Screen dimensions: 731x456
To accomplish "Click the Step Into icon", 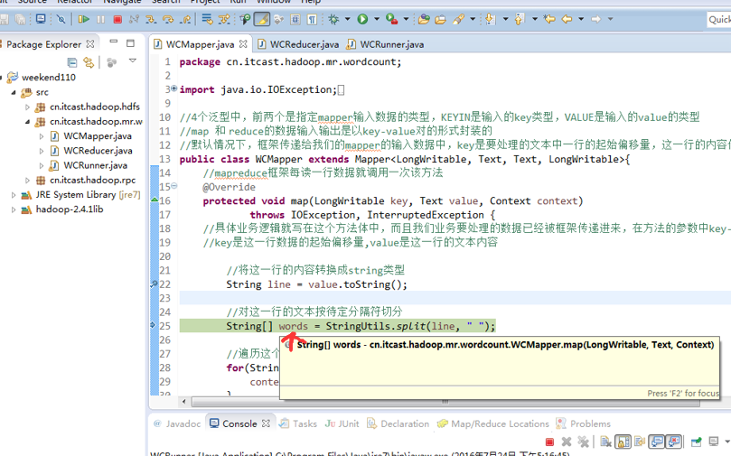I will click(x=151, y=19).
